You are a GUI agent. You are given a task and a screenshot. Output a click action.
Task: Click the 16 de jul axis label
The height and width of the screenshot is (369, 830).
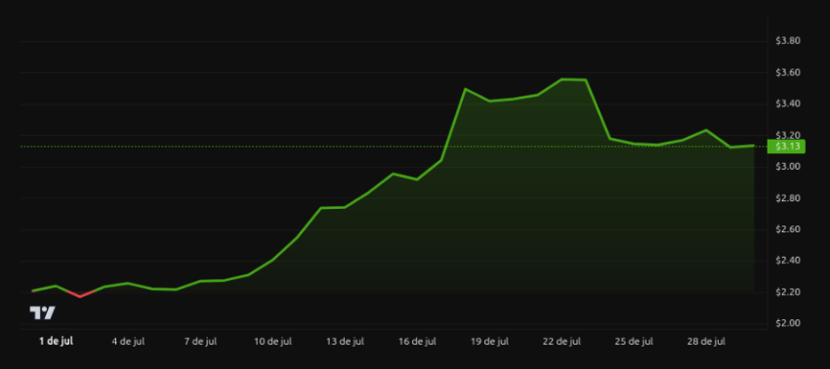(x=418, y=342)
